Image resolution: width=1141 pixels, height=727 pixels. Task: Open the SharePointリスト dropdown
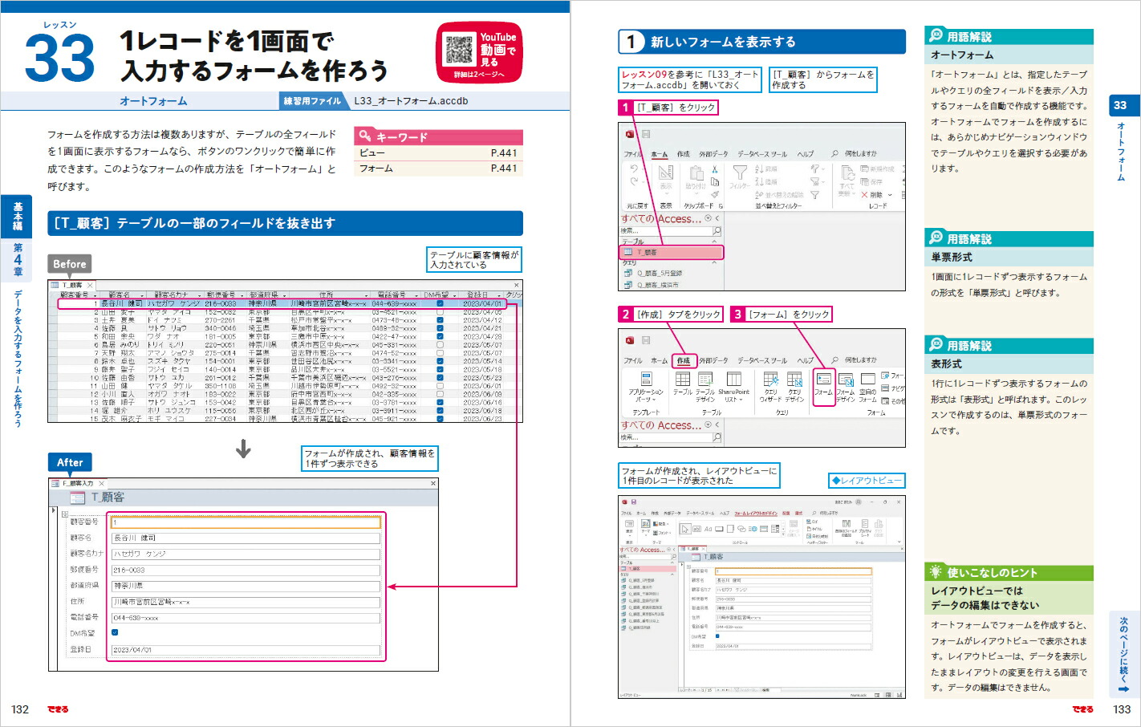733,384
